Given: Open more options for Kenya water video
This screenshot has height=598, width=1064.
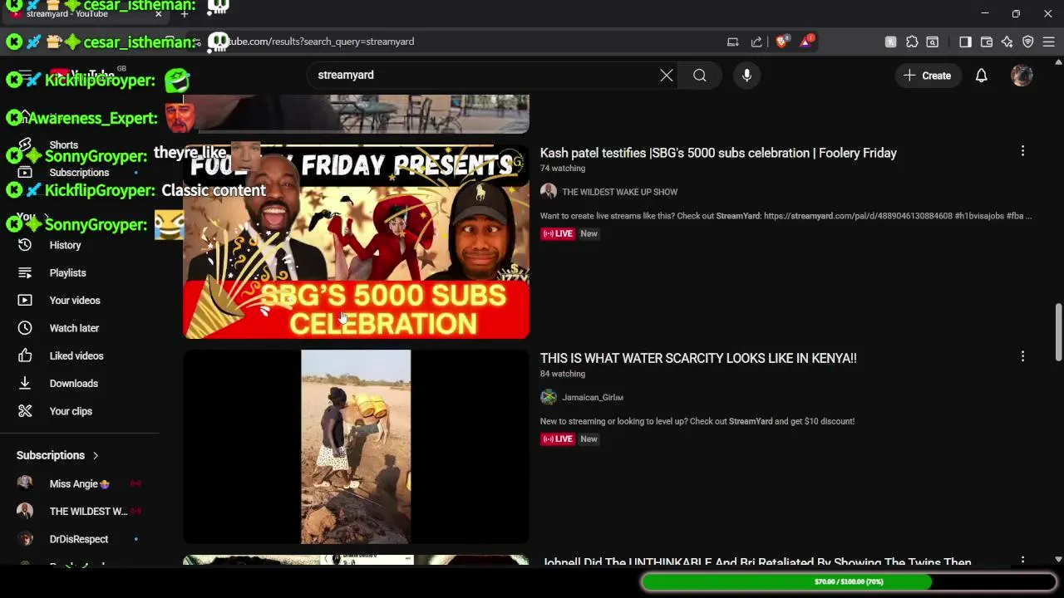Looking at the screenshot, I should [x=1022, y=356].
